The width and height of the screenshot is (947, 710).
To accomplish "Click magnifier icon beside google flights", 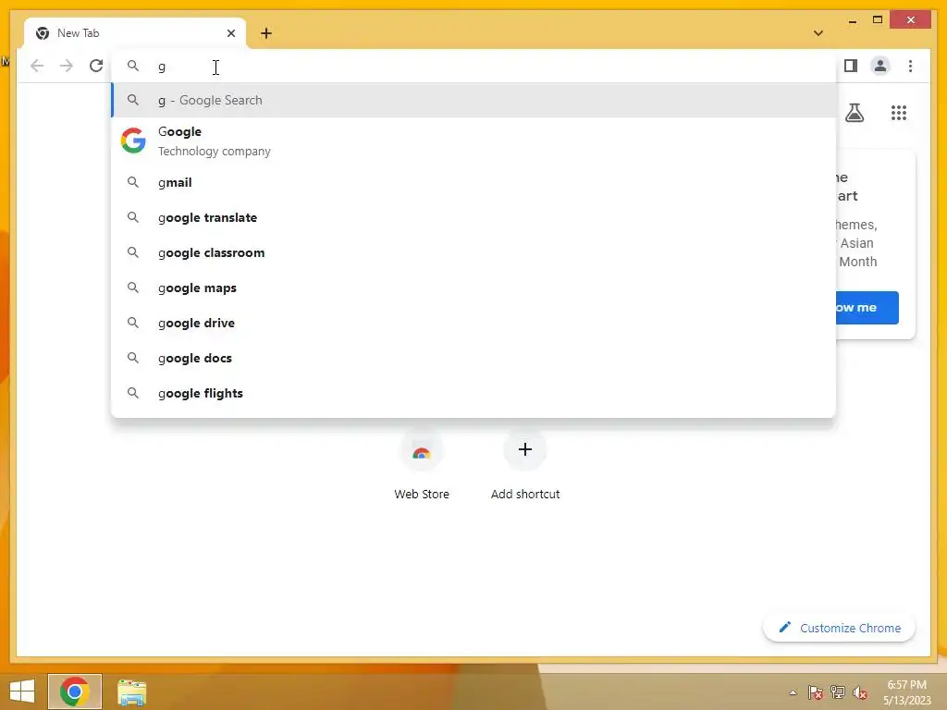I will 133,392.
